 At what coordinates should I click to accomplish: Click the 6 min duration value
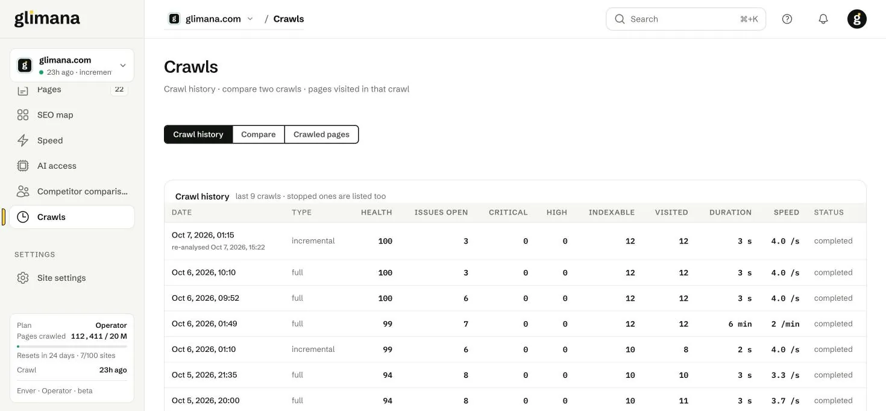click(x=740, y=324)
